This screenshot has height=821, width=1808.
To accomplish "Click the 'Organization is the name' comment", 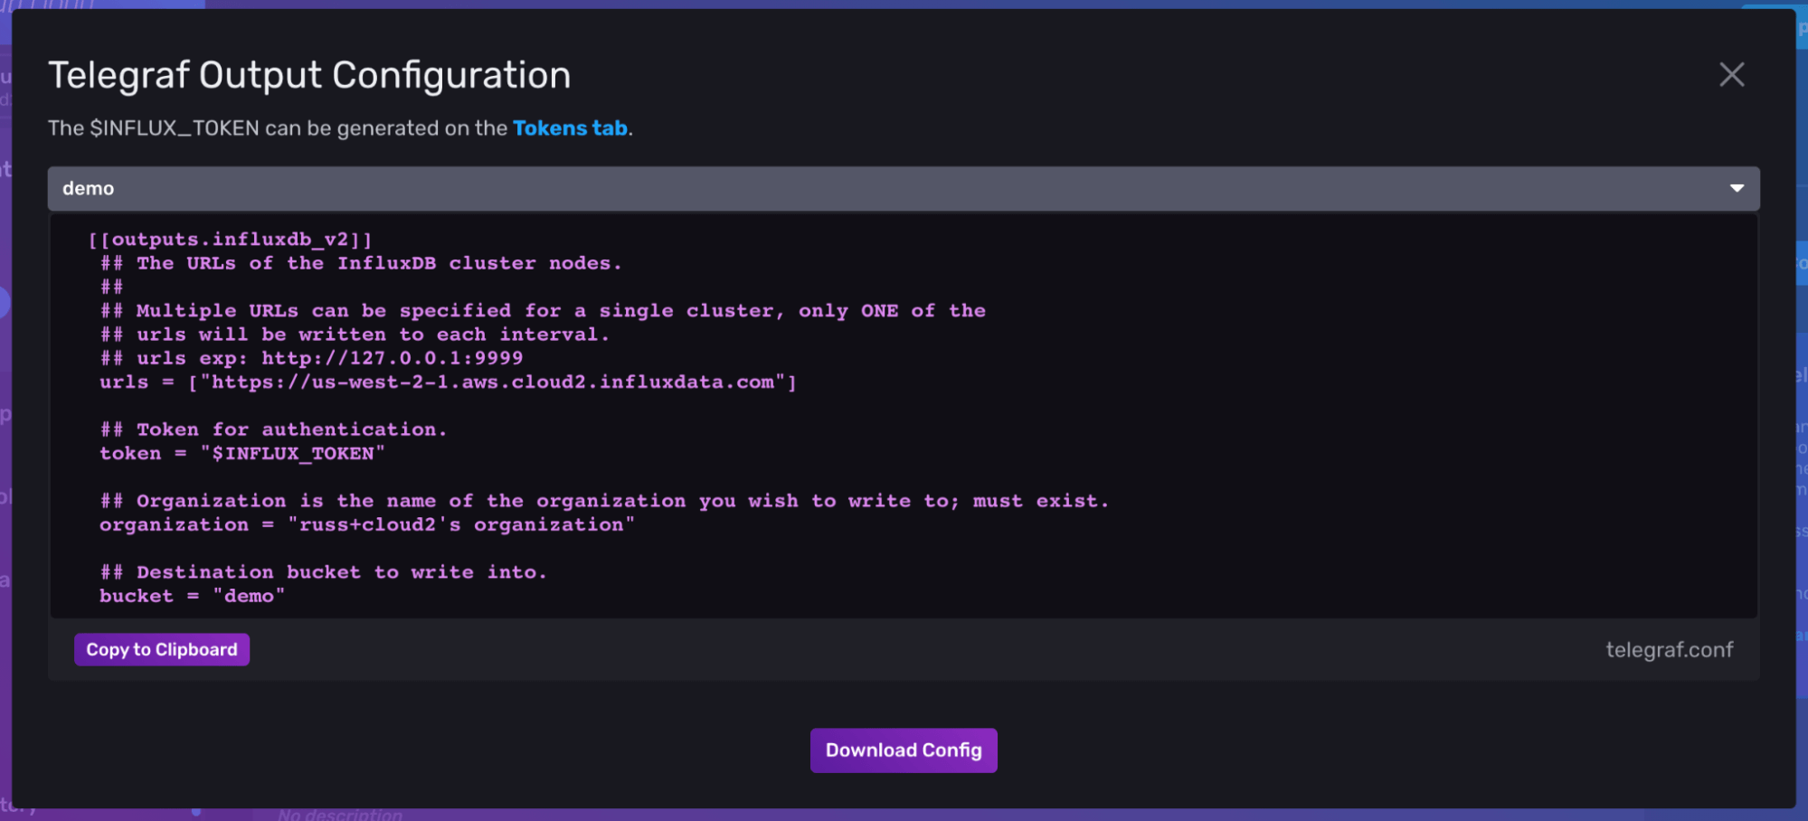I will [x=604, y=501].
